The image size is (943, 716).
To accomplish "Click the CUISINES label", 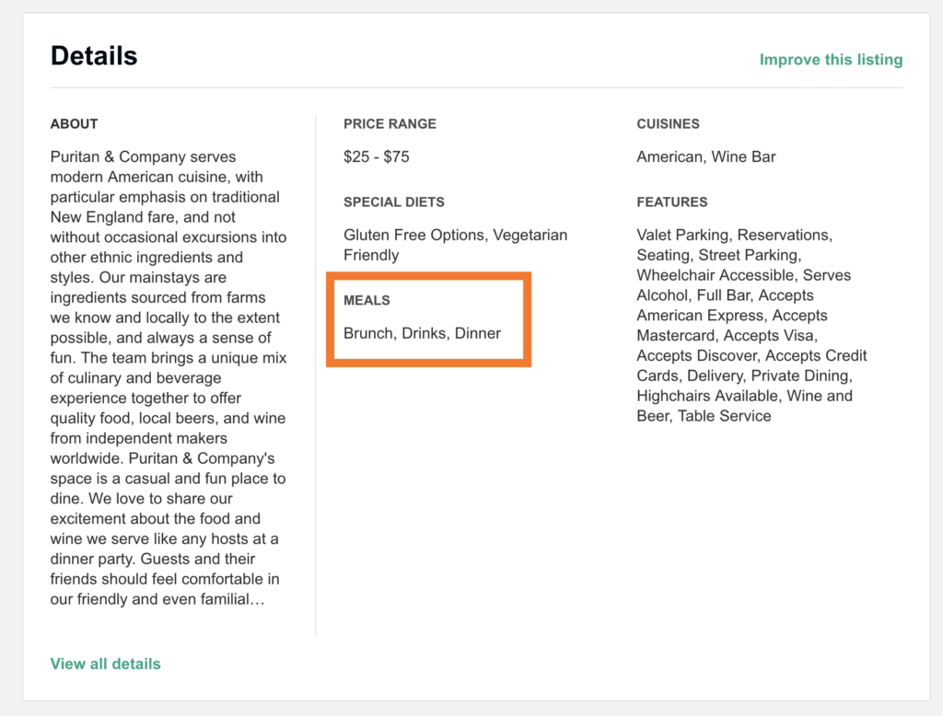I will 668,124.
